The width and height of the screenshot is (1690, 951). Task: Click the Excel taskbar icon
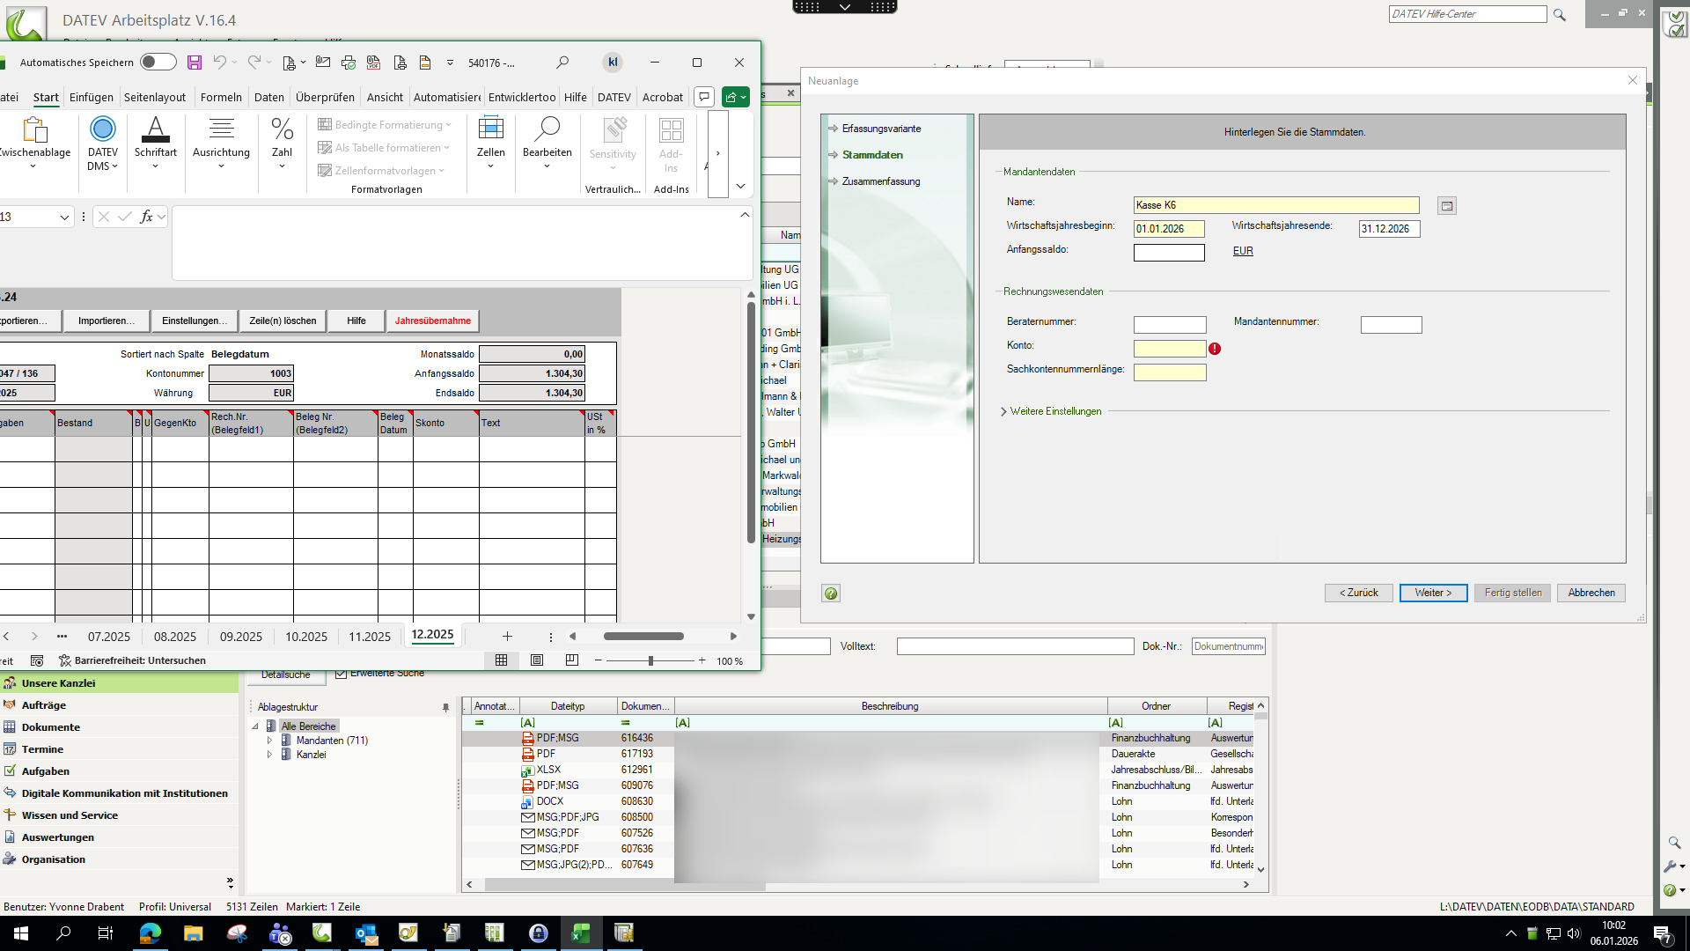tap(581, 933)
